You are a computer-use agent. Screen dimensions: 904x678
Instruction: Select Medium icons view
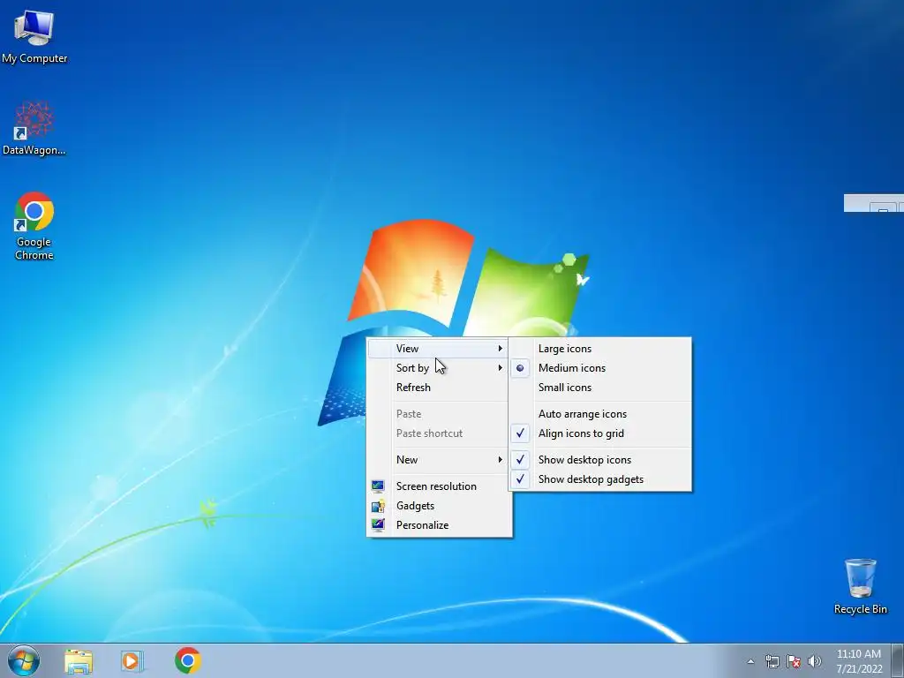[600, 368]
